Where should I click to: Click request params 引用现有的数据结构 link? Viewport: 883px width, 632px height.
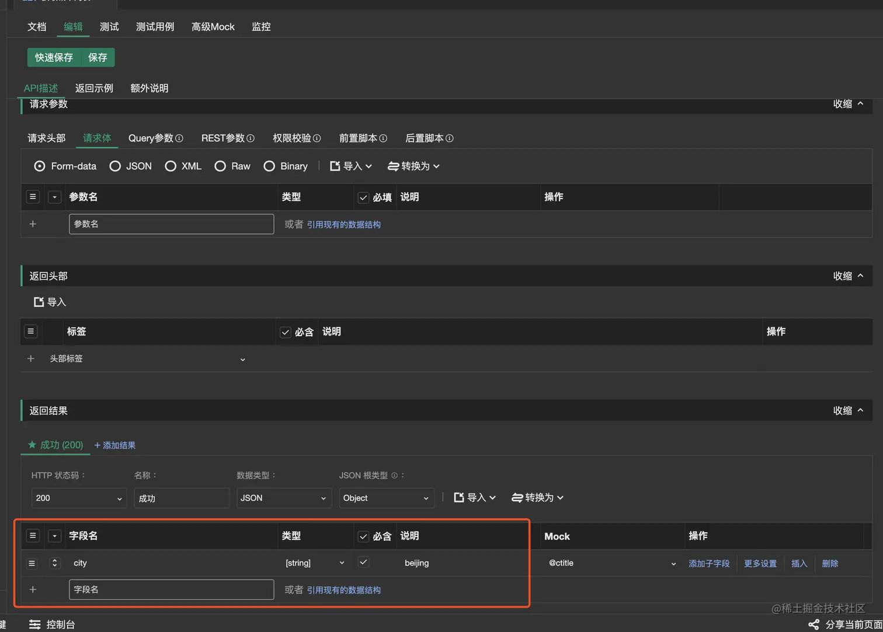tap(343, 225)
